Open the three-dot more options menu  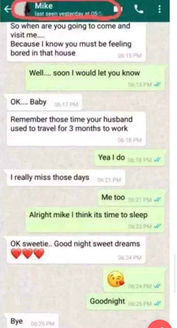159,10
